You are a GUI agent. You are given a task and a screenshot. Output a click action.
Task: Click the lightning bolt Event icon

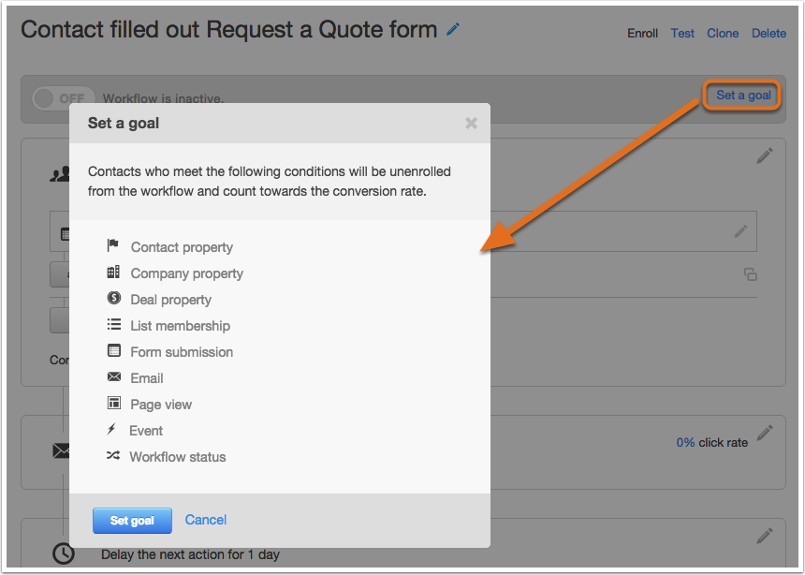tap(111, 429)
